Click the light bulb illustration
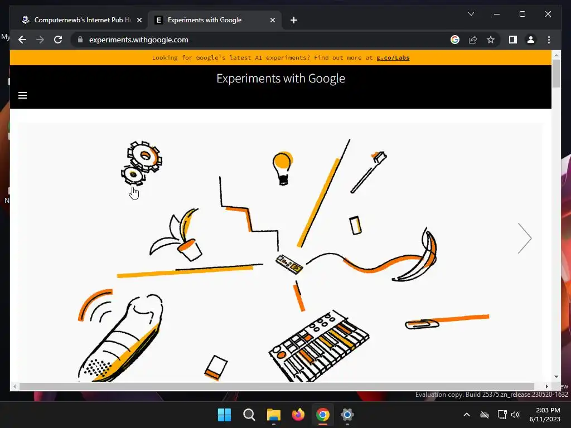Screen dimensions: 571x428 (x=282, y=168)
